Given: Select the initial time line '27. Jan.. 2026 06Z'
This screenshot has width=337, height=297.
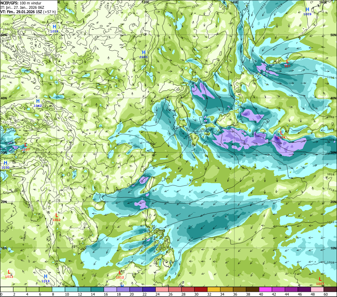Looking at the screenshot, I should [x=29, y=7].
